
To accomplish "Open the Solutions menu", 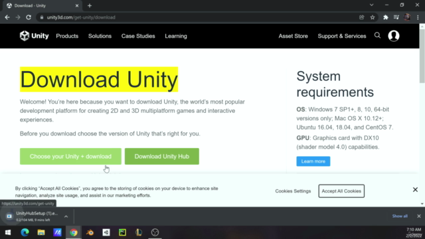I will 100,36.
